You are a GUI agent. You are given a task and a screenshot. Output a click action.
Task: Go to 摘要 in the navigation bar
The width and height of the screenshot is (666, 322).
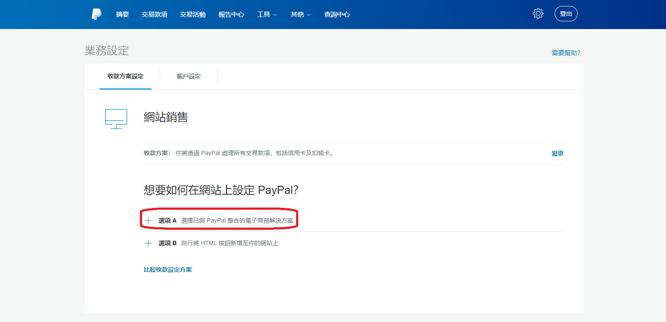(122, 15)
